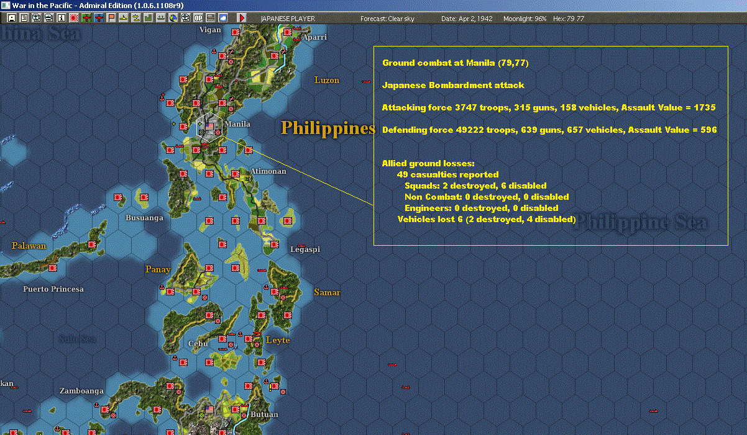Click the orange flag toolbar icon
This screenshot has width=747, height=435.
[x=111, y=19]
